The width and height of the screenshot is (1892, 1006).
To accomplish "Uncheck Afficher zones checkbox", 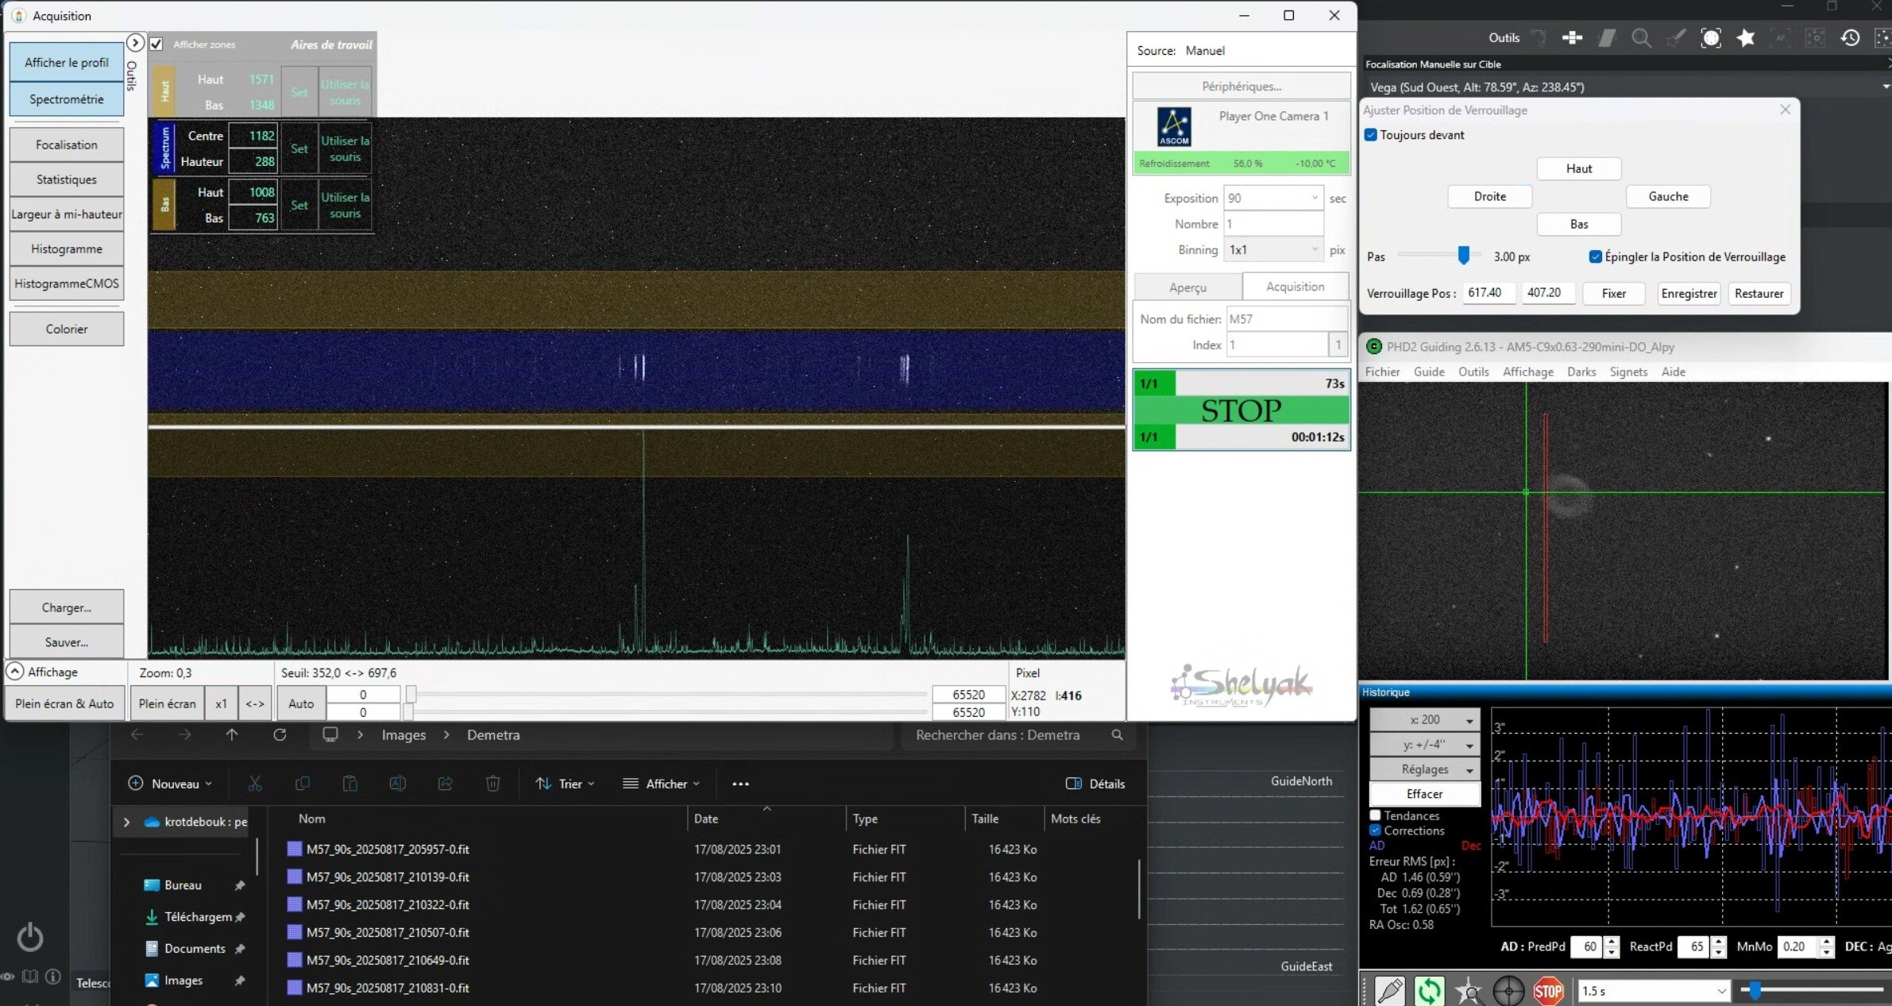I will click(156, 44).
